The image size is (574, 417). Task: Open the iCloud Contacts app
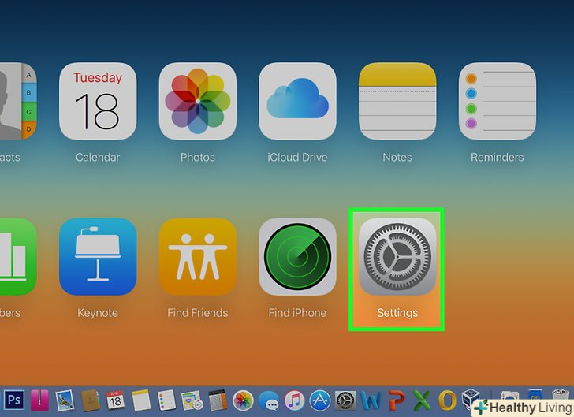coord(18,101)
